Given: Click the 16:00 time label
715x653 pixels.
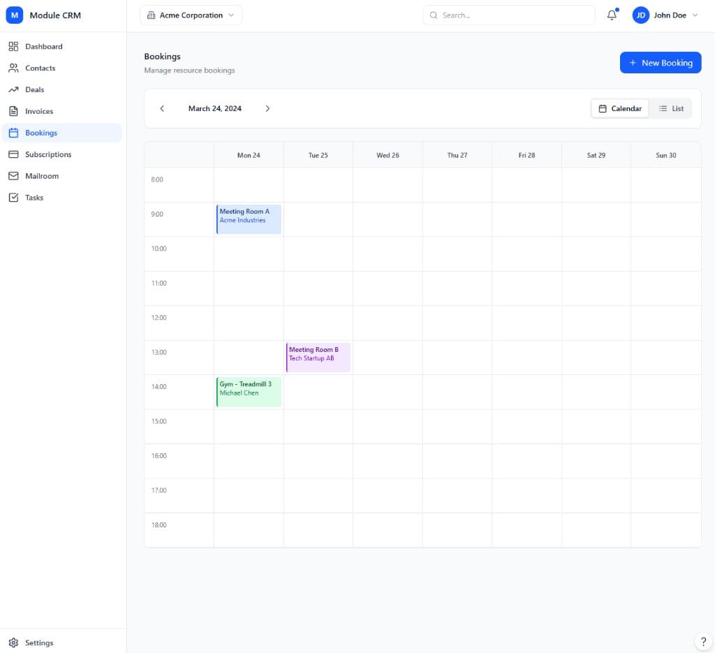Looking at the screenshot, I should click(x=159, y=456).
